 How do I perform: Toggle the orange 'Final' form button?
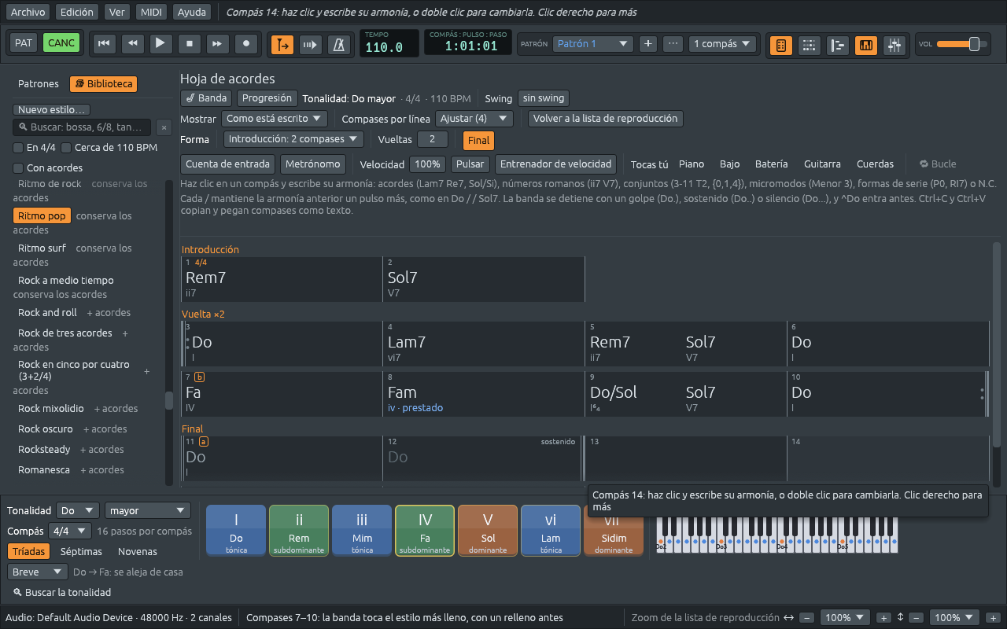(478, 141)
